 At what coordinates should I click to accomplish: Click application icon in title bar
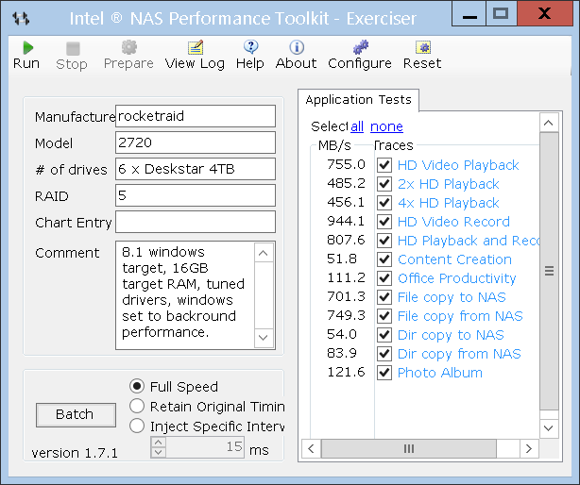(21, 18)
